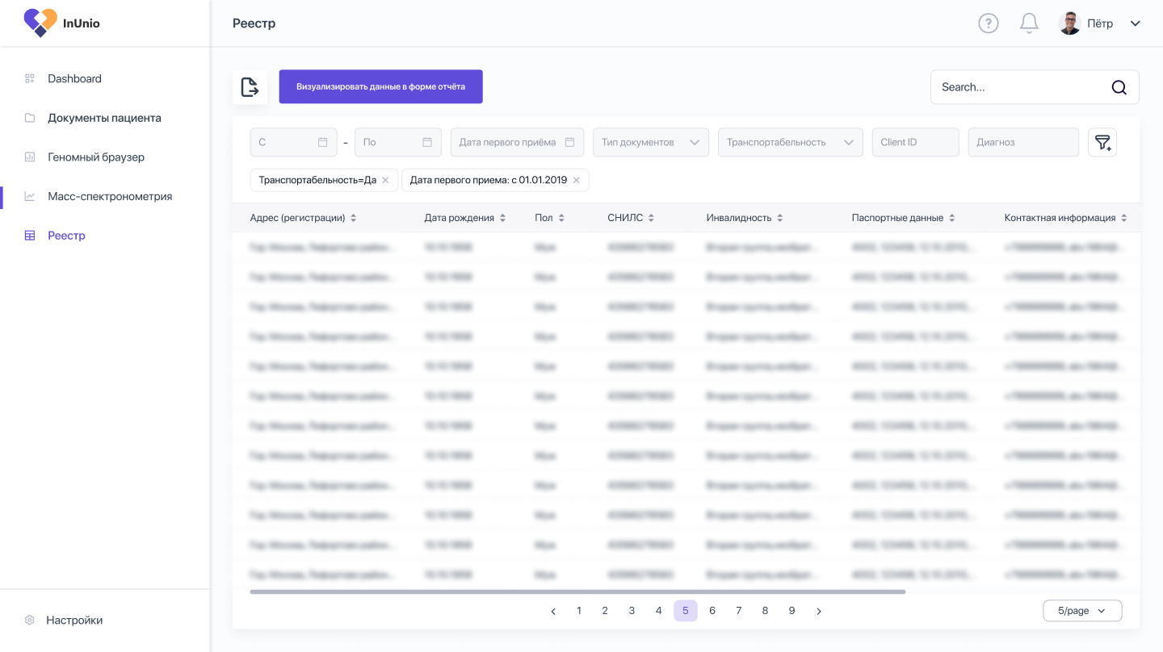The height and width of the screenshot is (652, 1163).
Task: Click the export data icon button
Action: [250, 87]
